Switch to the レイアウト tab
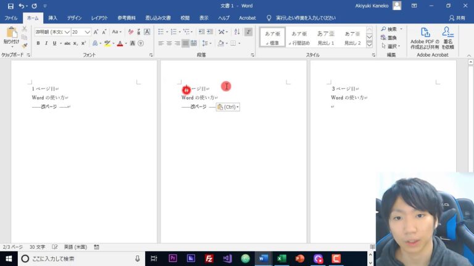 99,18
